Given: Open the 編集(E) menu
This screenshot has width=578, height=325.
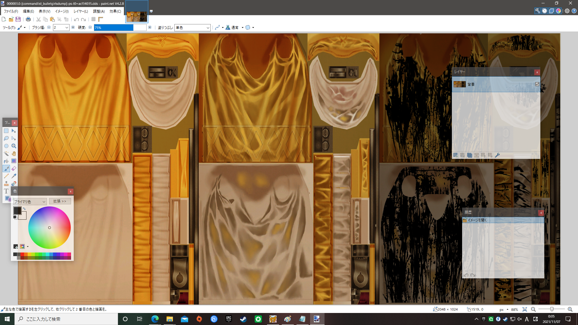Looking at the screenshot, I should 29,11.
